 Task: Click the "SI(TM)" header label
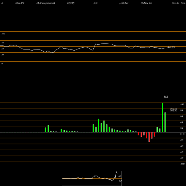point(71,3)
